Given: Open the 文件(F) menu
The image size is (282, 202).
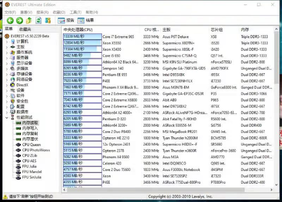Looking at the screenshot, I should tap(10, 12).
